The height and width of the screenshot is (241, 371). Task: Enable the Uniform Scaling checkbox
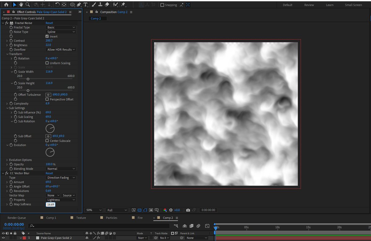click(47, 63)
